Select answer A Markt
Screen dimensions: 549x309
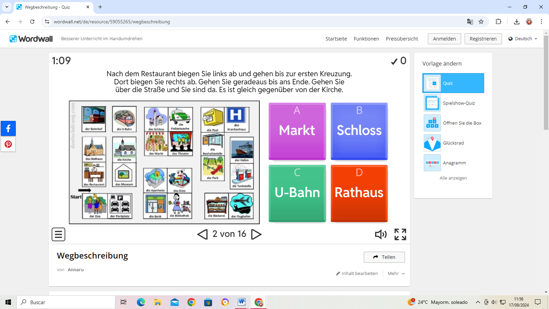(297, 131)
